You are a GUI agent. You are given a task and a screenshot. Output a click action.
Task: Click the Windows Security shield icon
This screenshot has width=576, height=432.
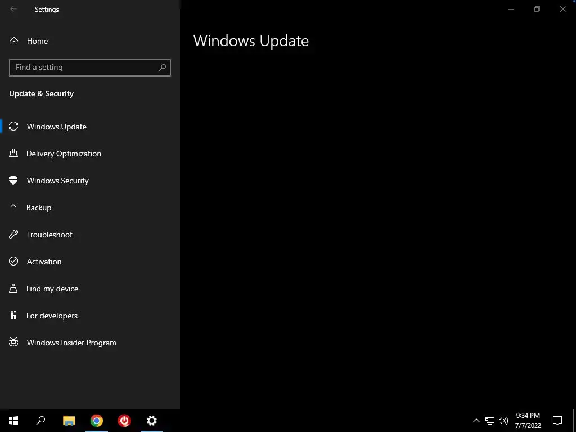coord(13,180)
